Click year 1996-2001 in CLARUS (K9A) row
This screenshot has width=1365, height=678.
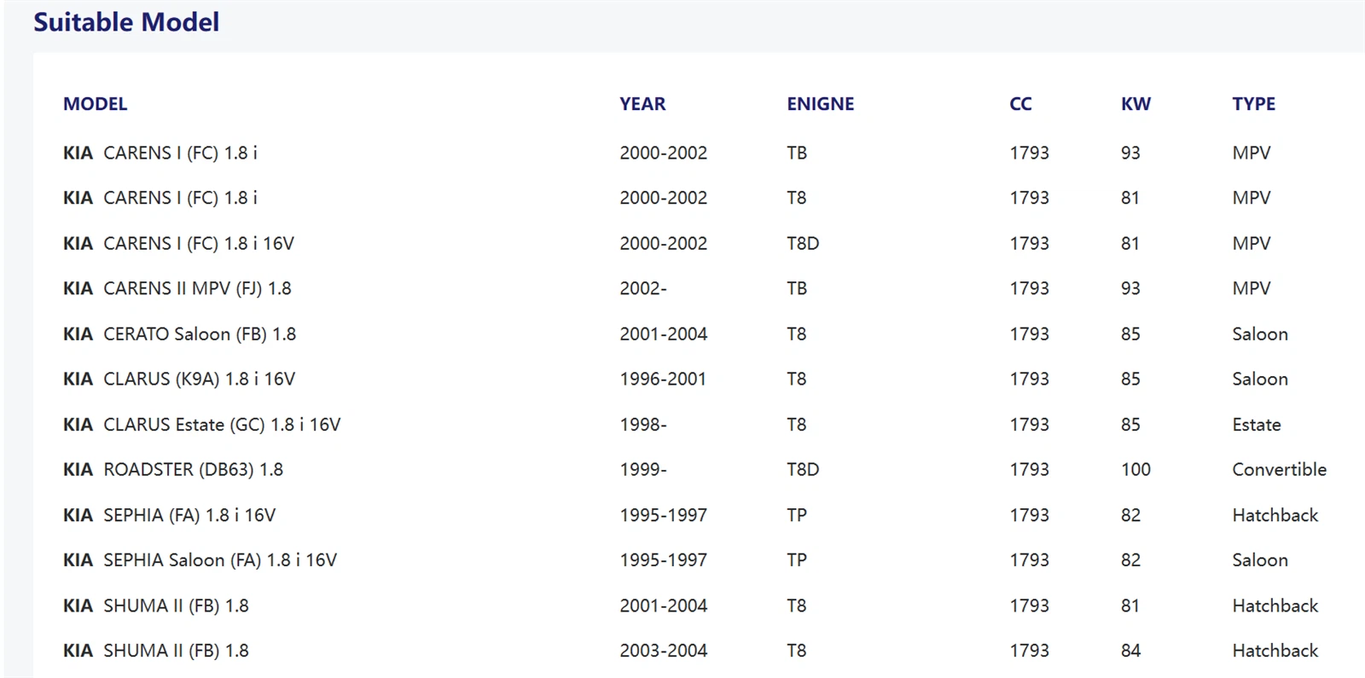(x=663, y=380)
